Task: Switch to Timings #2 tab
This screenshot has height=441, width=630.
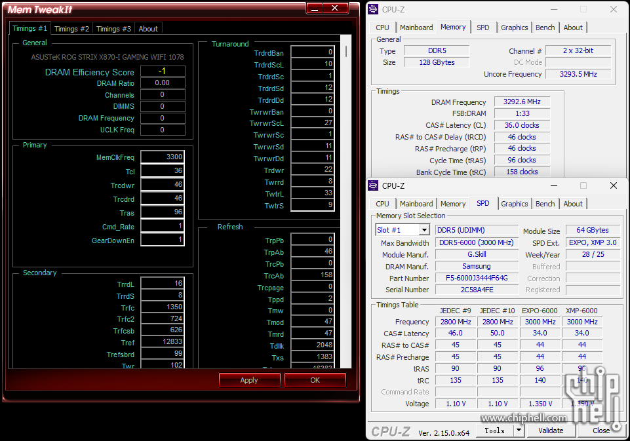Action: 71,29
